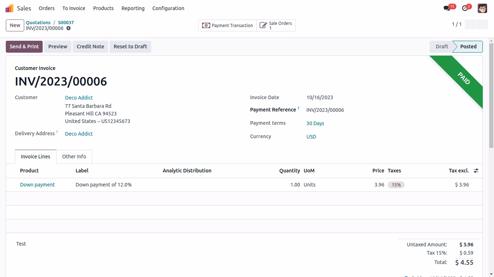Viewport: 494px width, 277px height.
Task: Click the Sale Orders edit icon
Action: click(x=264, y=26)
